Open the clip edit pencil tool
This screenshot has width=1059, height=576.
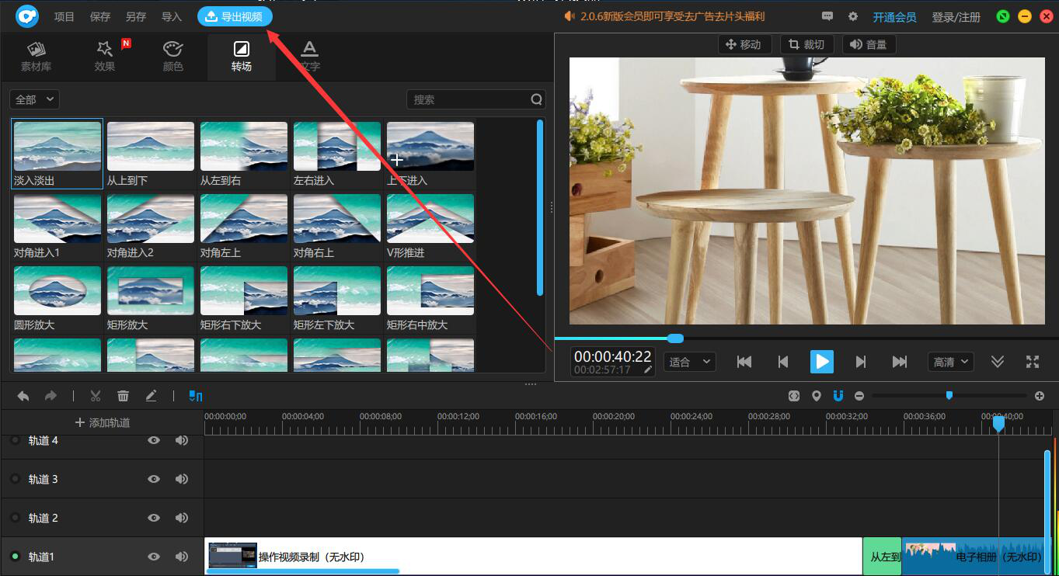point(151,396)
